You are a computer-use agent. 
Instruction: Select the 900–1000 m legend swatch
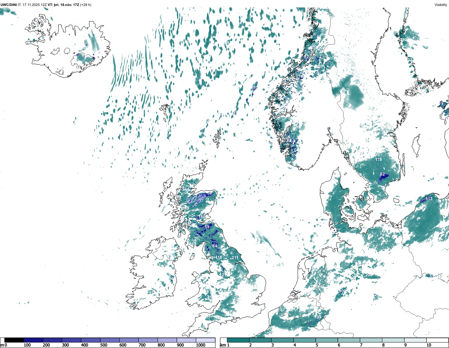click(x=186, y=340)
